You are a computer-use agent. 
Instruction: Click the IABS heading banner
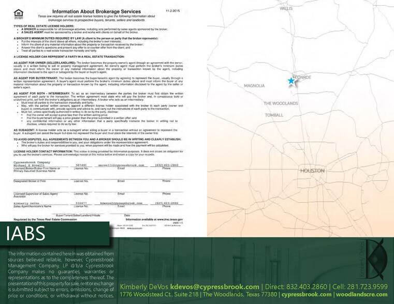click(x=26, y=234)
